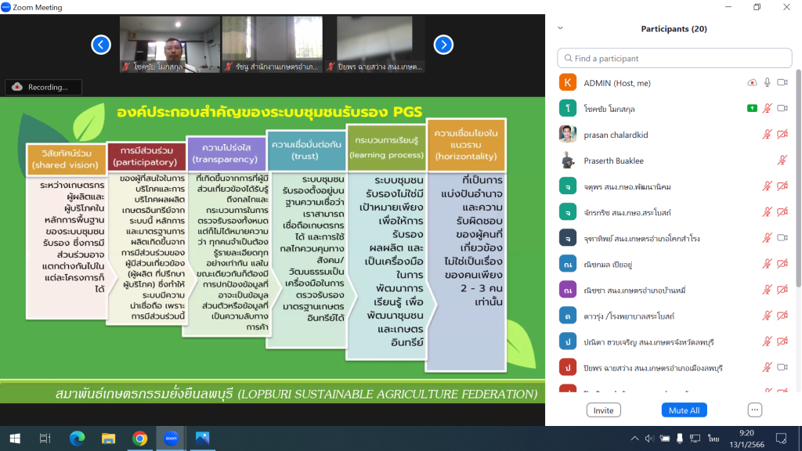Click the Recording indicator badge

coord(44,87)
